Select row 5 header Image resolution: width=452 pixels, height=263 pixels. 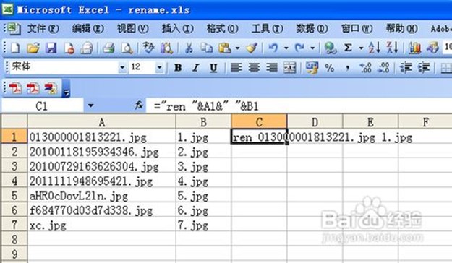click(x=14, y=195)
